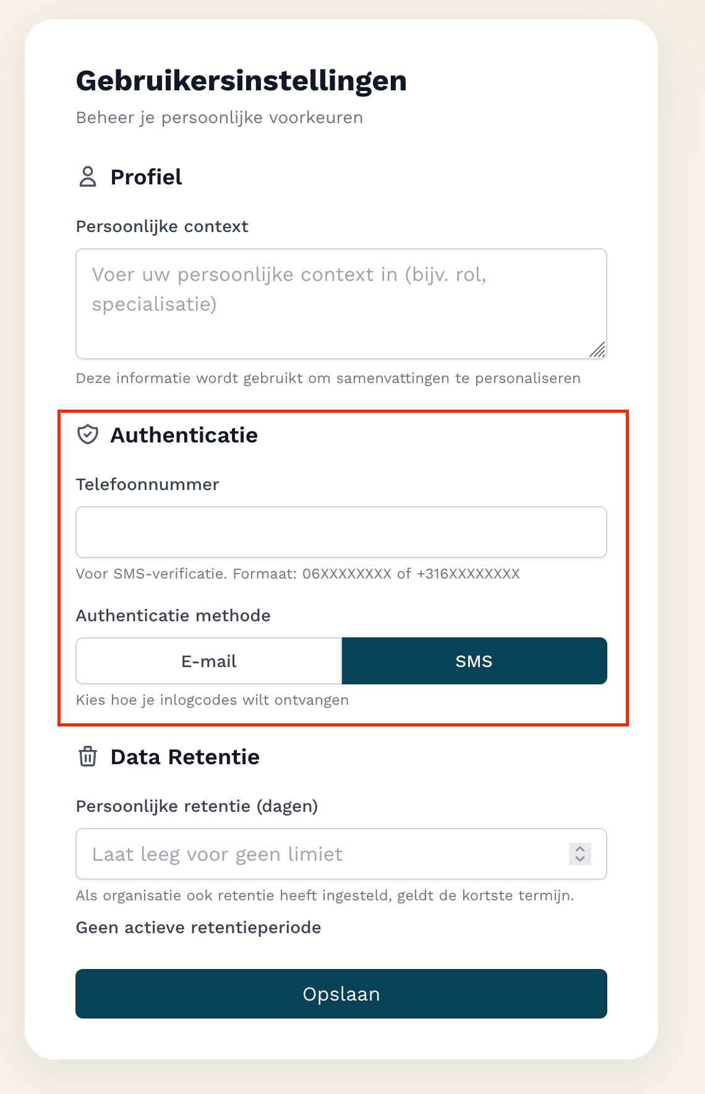
Task: Click the Authenticatie methode label
Action: [x=173, y=616]
